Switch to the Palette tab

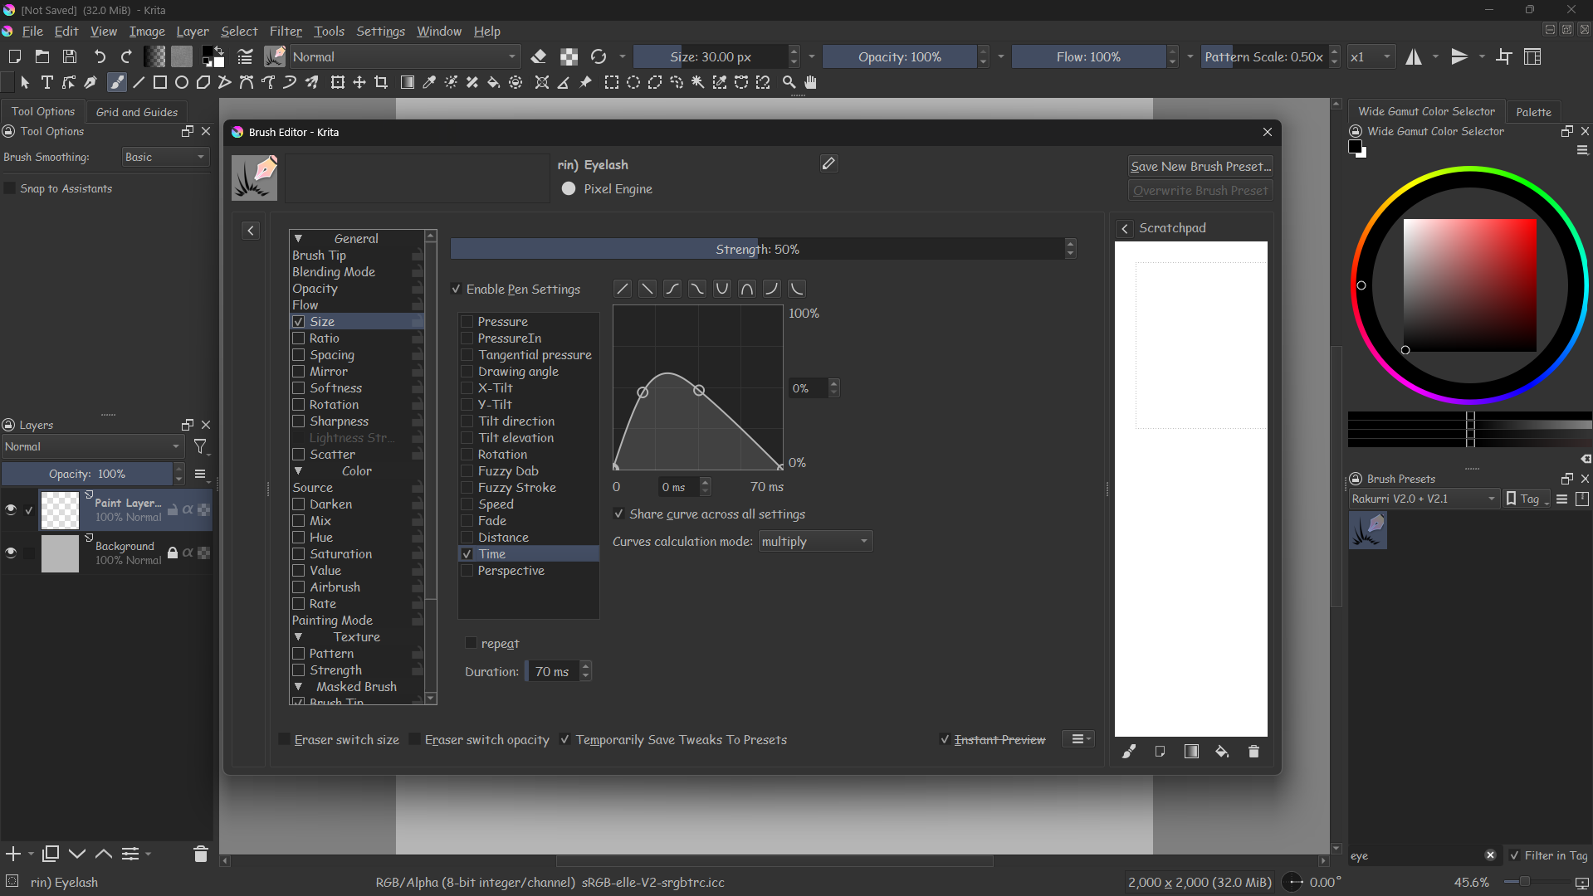click(x=1532, y=112)
